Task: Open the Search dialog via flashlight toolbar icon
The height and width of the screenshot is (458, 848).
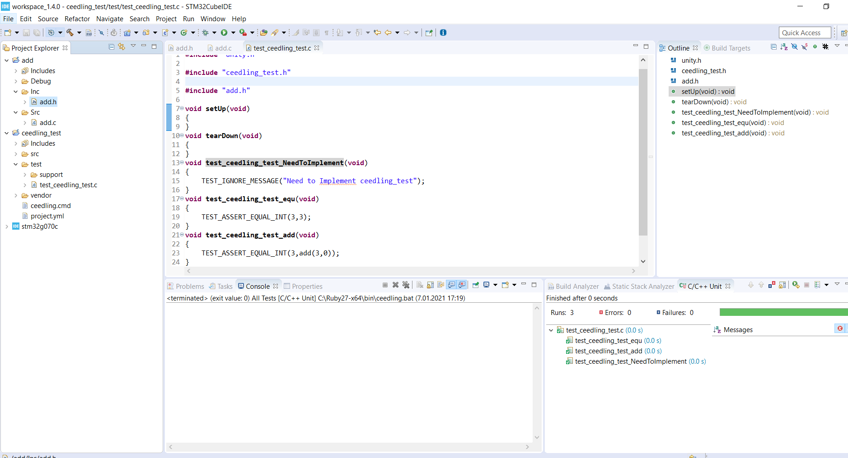Action: (x=275, y=32)
